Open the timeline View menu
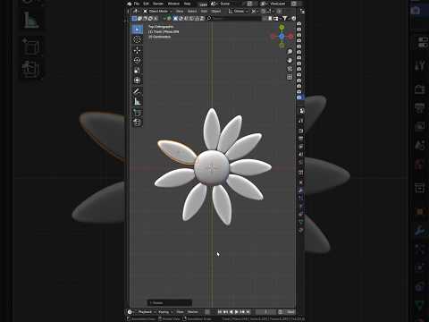The image size is (429, 322). click(x=180, y=312)
